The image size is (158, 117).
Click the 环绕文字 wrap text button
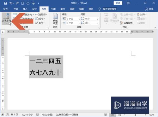tap(115, 18)
